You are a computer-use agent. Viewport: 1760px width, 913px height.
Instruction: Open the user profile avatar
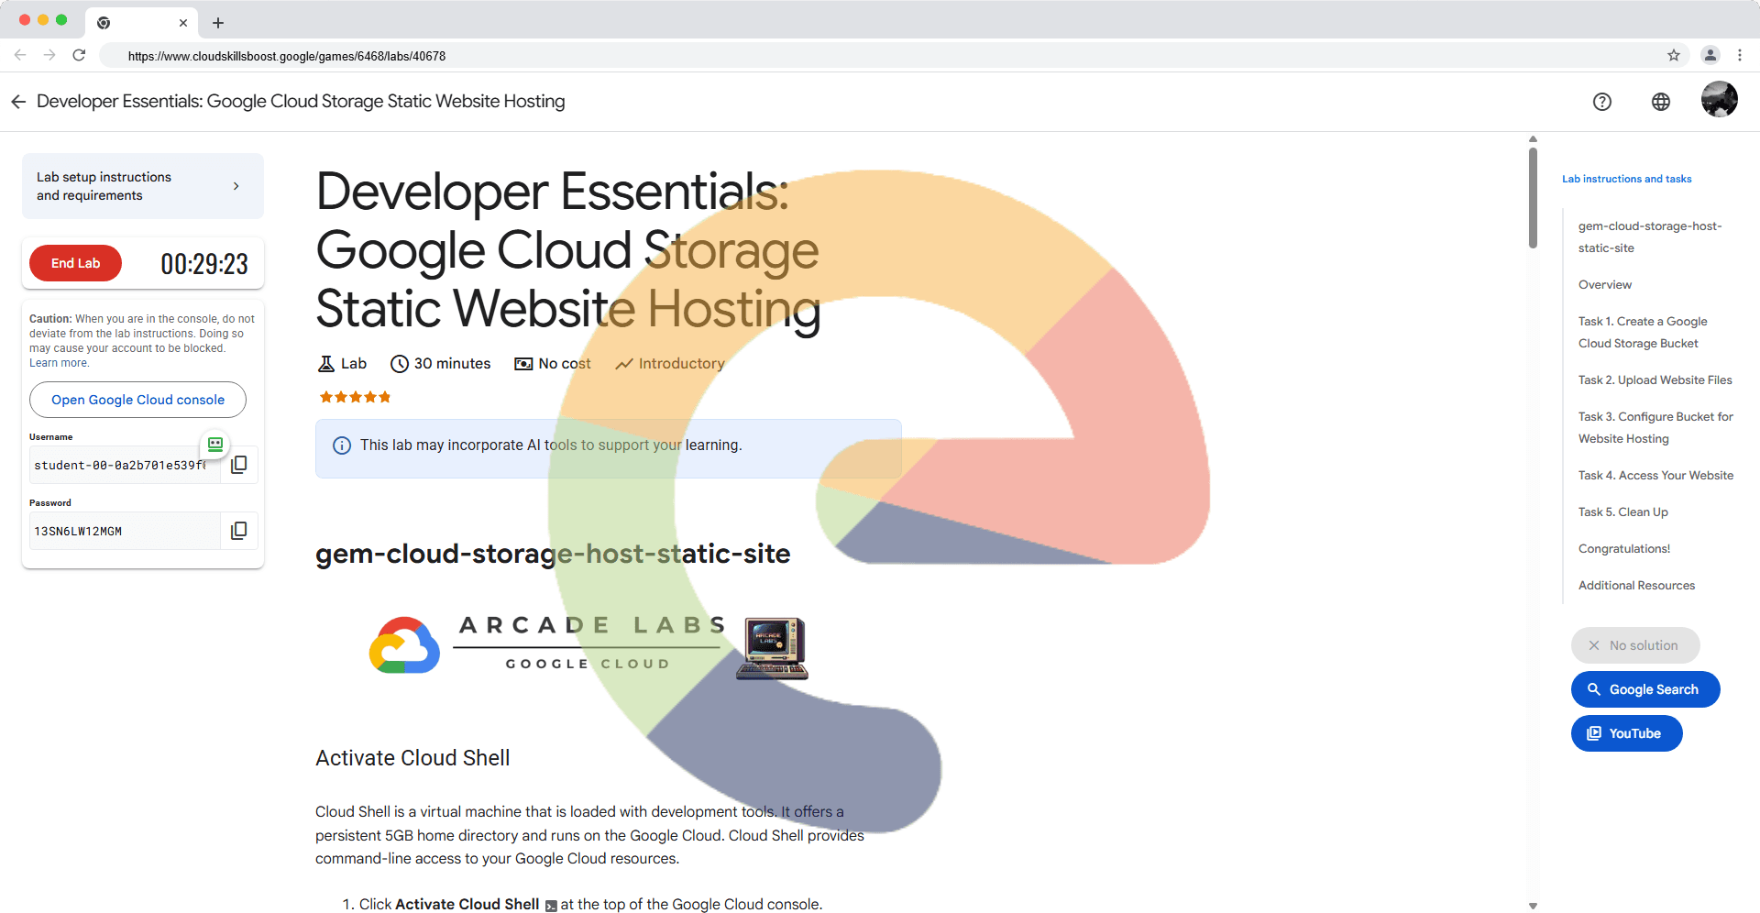click(1719, 100)
